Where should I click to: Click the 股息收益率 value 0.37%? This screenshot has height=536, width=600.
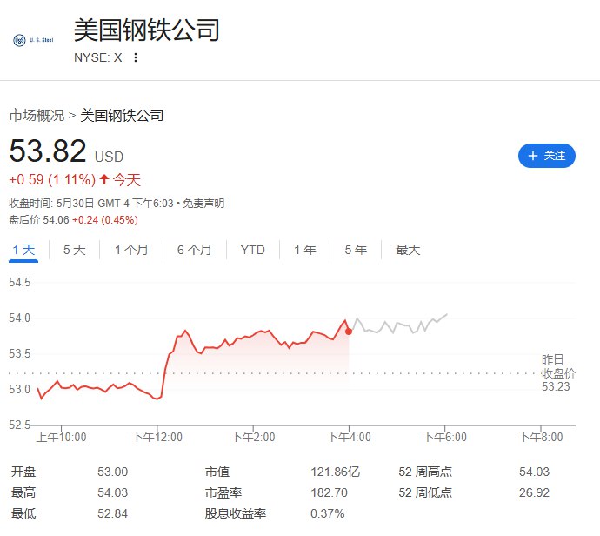point(328,513)
